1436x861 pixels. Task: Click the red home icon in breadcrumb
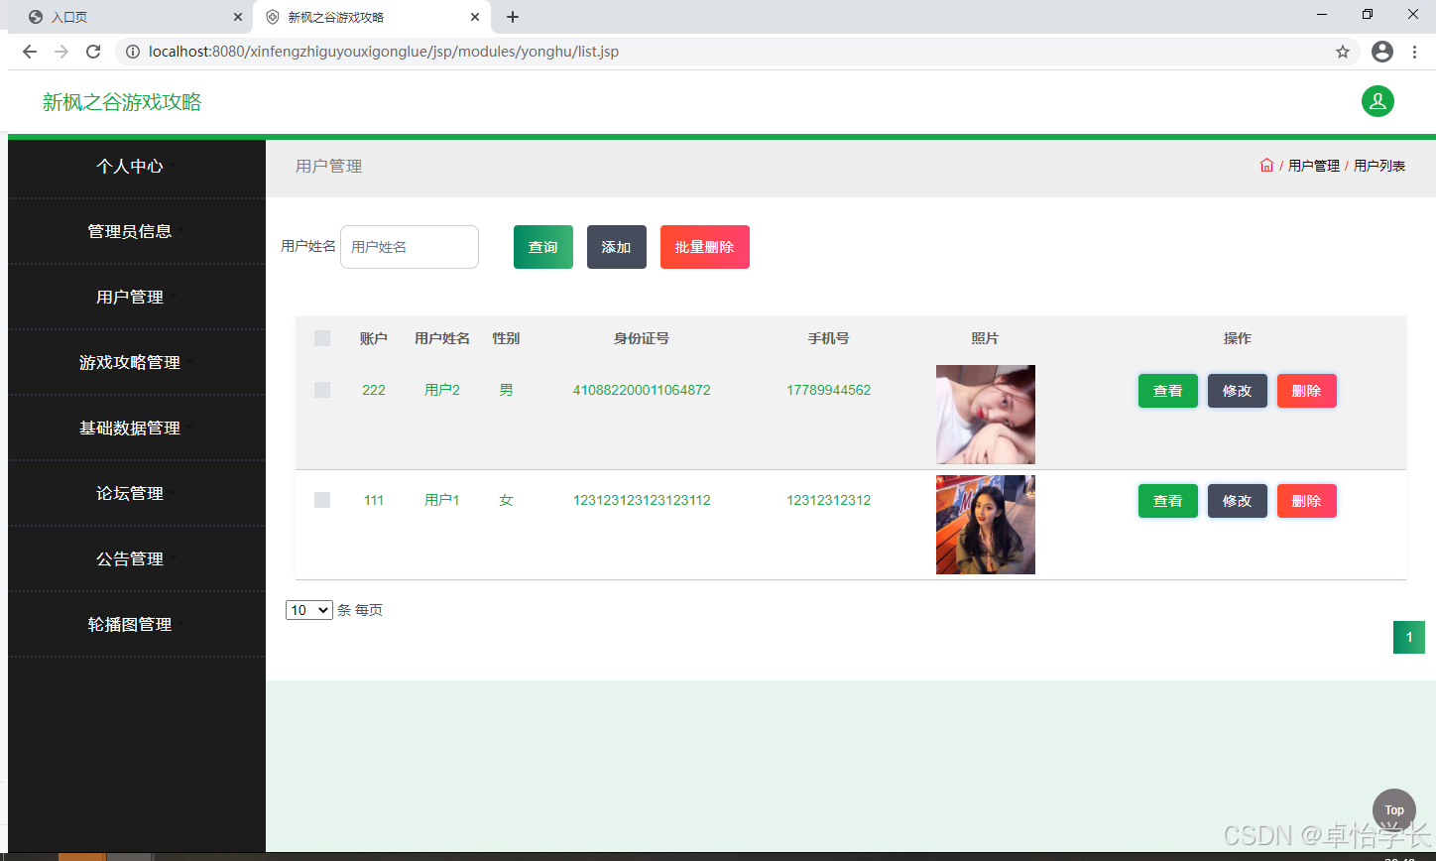(1266, 166)
